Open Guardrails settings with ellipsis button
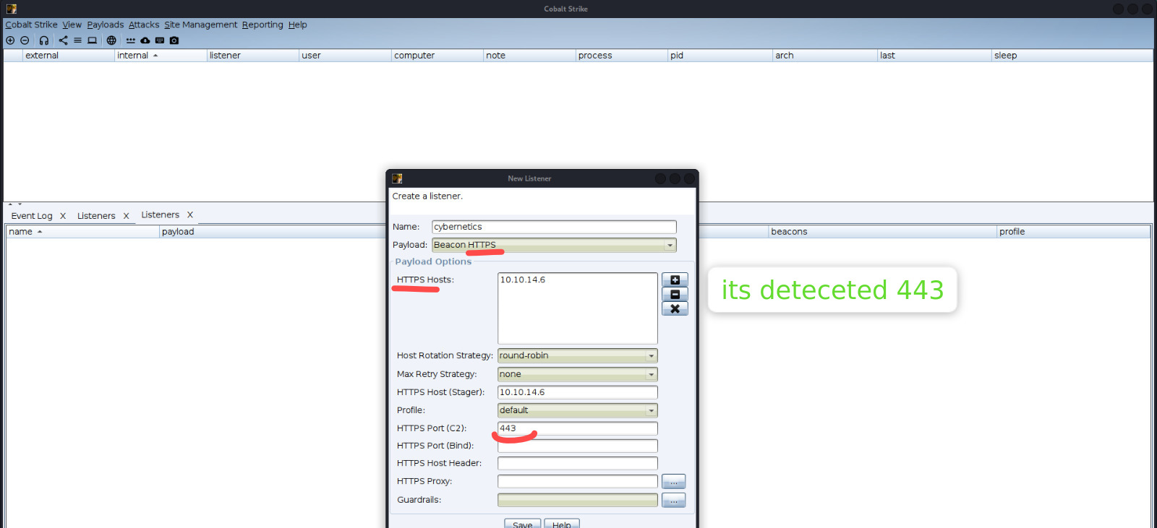 (x=673, y=501)
